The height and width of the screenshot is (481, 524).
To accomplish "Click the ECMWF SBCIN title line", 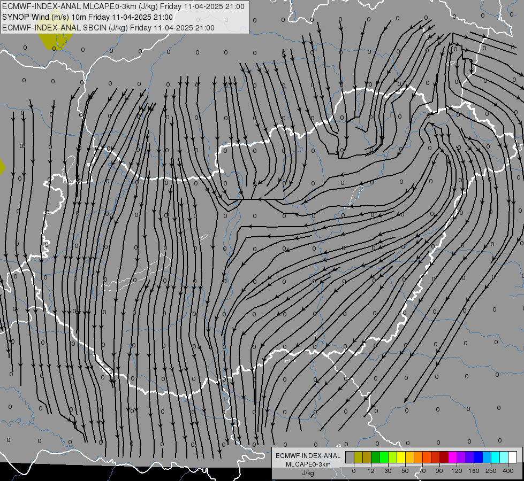I will pos(108,28).
